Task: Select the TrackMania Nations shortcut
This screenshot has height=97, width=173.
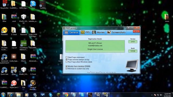Action: click(x=24, y=45)
